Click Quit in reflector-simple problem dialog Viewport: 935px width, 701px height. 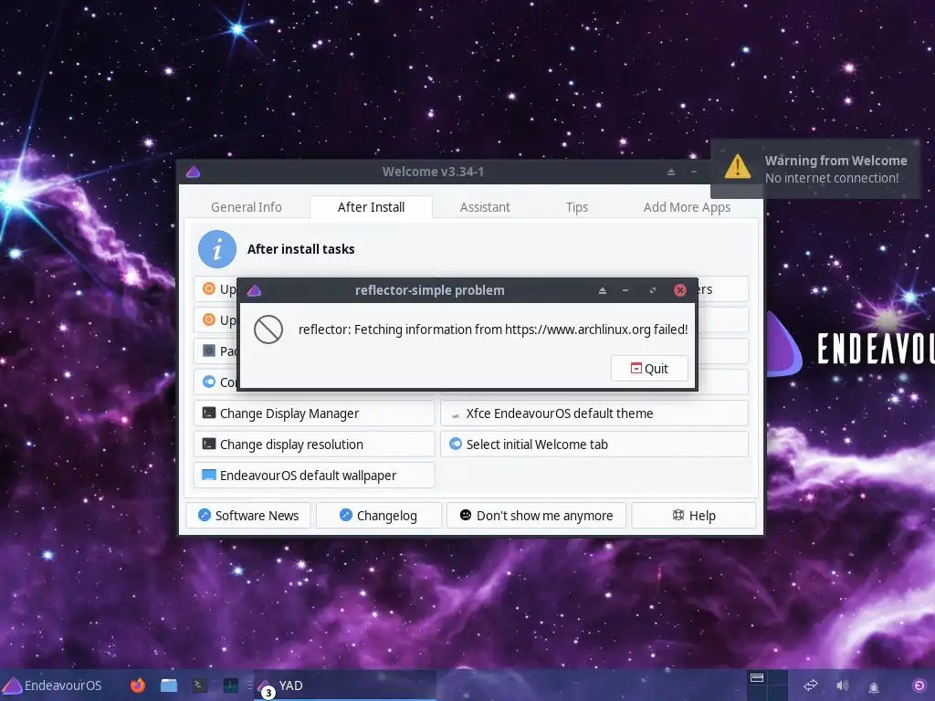(x=649, y=369)
